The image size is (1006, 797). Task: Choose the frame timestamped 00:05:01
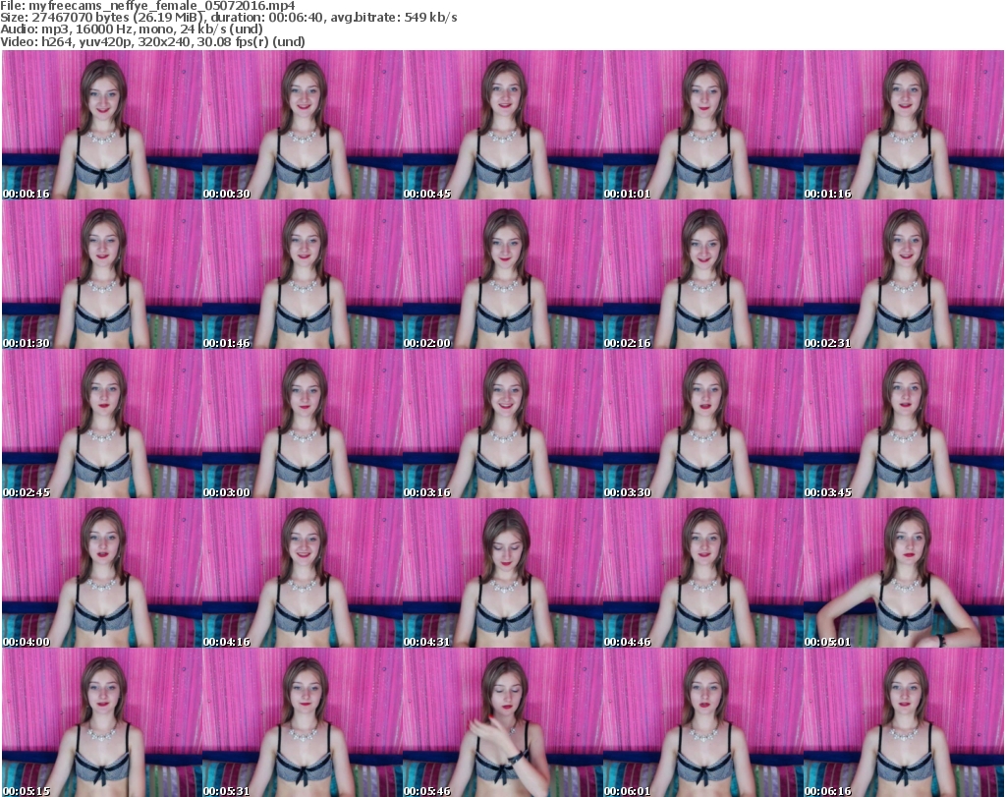(x=904, y=574)
